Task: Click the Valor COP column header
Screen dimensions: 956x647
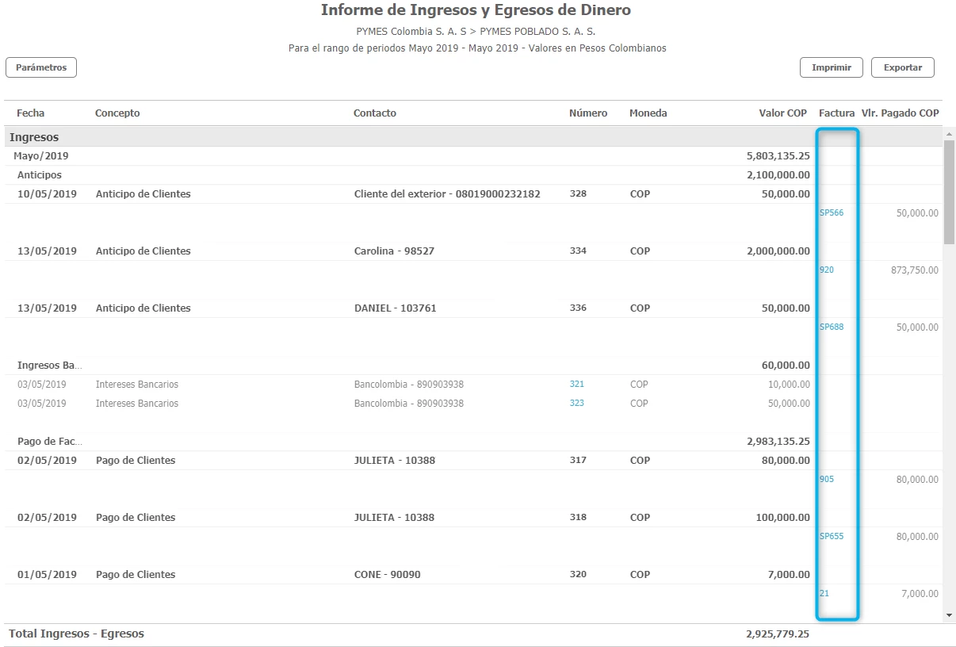Action: 782,113
